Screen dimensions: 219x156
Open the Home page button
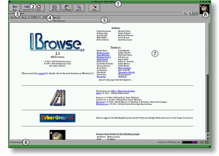(x=39, y=8)
